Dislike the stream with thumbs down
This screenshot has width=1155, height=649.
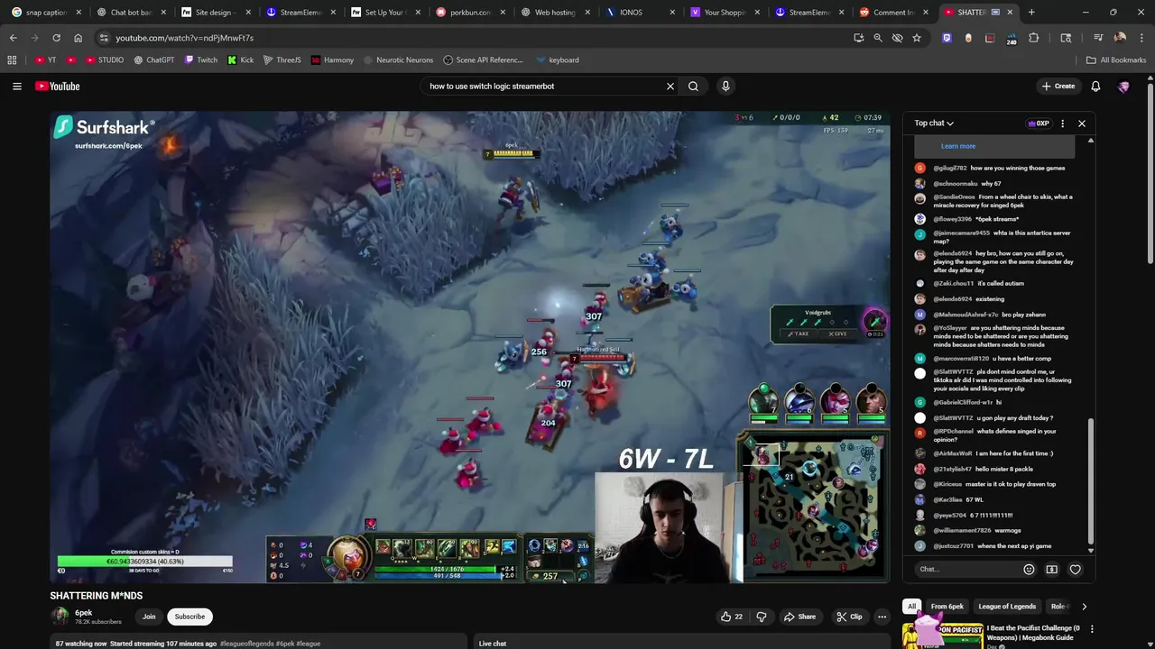point(762,617)
